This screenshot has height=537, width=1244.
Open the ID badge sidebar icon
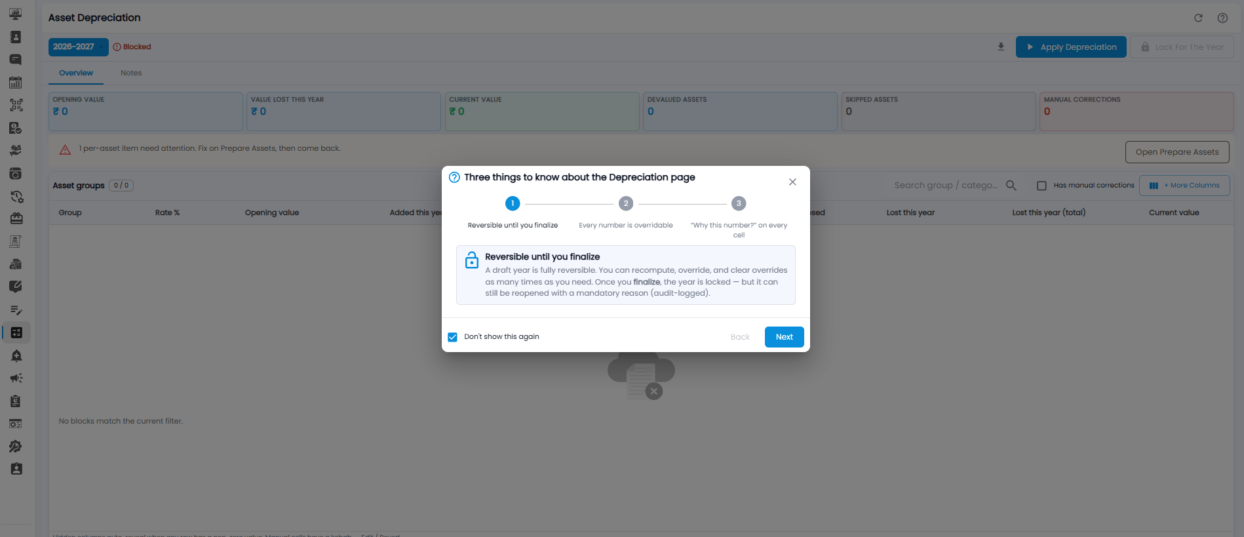click(16, 469)
